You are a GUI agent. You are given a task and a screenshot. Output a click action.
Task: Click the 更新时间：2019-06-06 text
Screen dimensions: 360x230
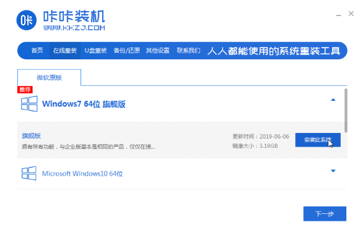pyautogui.click(x=261, y=137)
